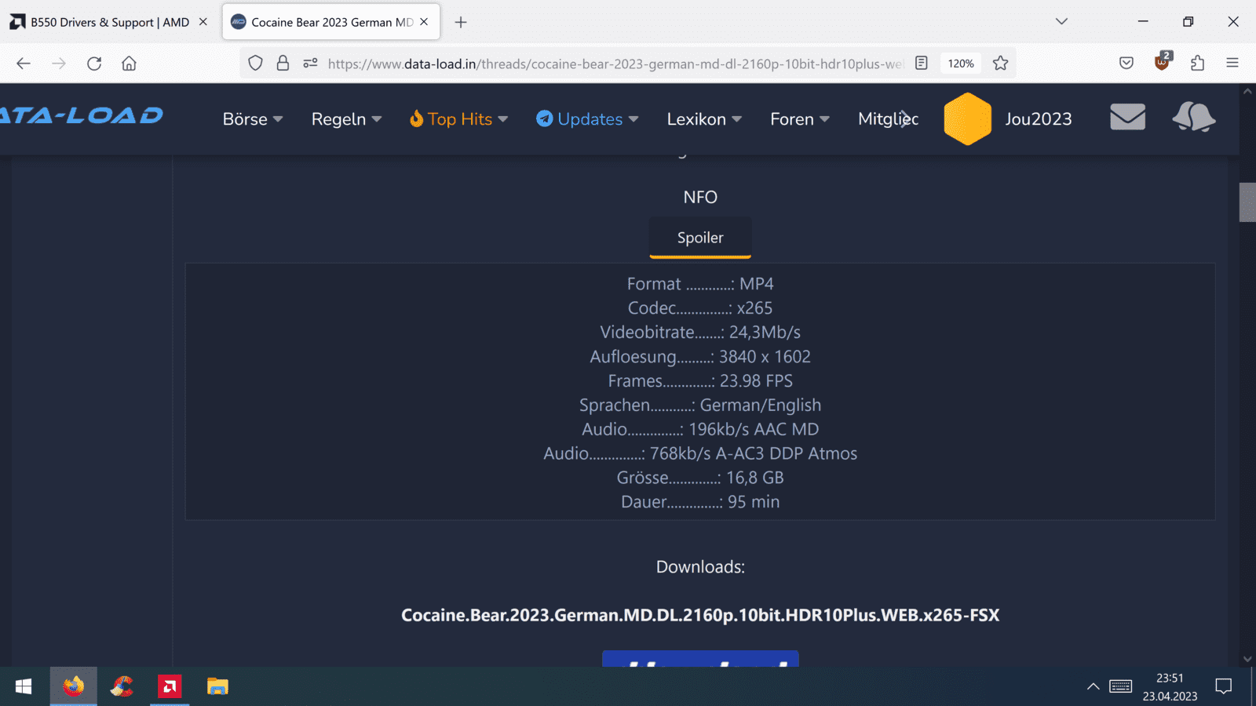1256x706 pixels.
Task: Close the B550 Drivers AMD tab
Action: click(x=203, y=22)
